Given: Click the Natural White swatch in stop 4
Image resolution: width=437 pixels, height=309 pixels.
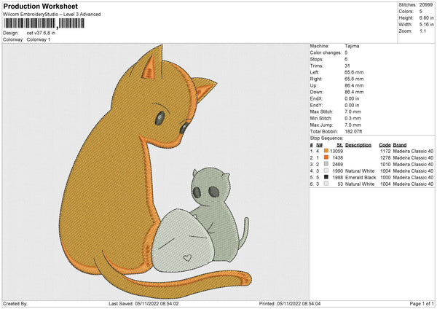Looking at the screenshot, I should tap(324, 171).
